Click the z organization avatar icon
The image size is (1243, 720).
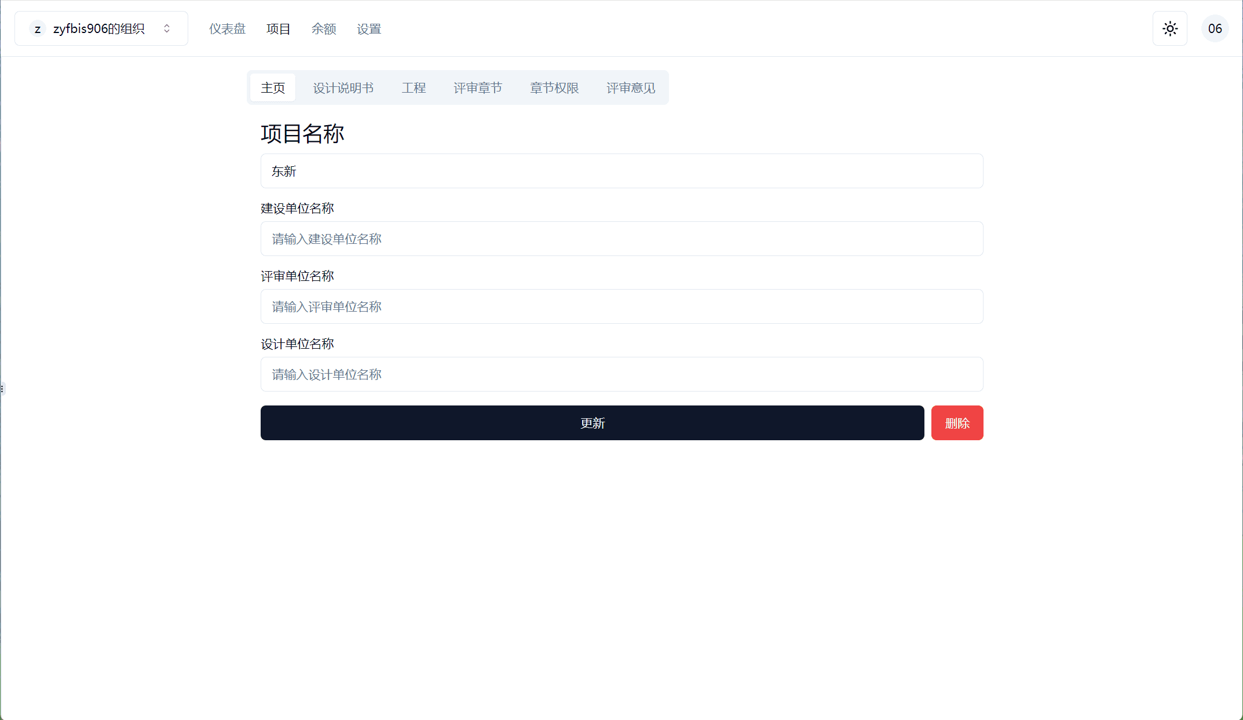(38, 28)
